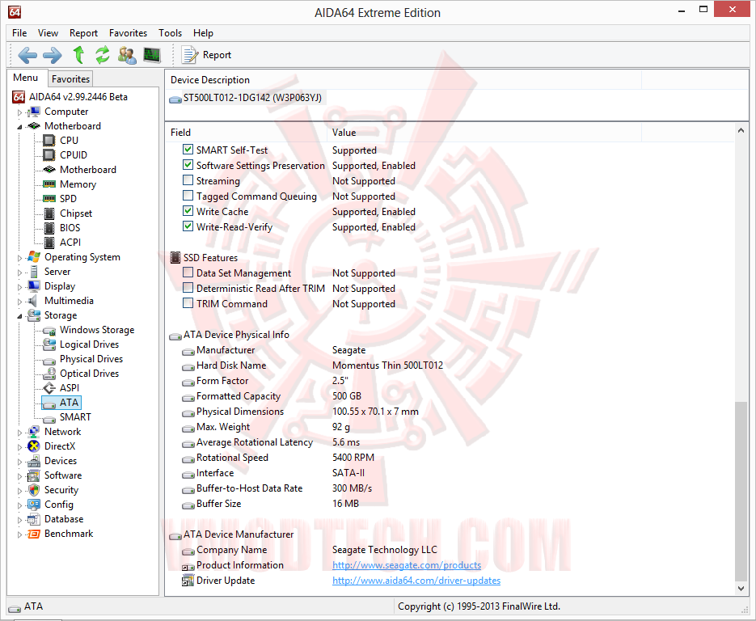Click the Device Description column header
756x621 pixels.
pyautogui.click(x=403, y=80)
